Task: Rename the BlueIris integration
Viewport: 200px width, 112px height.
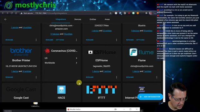Action: 130,40
